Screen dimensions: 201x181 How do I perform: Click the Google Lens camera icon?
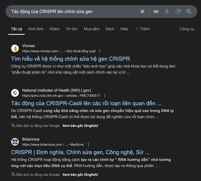coord(178,12)
